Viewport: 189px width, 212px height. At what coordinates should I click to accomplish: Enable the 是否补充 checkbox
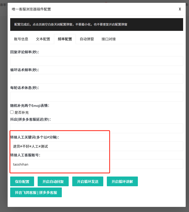pyautogui.click(x=12, y=112)
